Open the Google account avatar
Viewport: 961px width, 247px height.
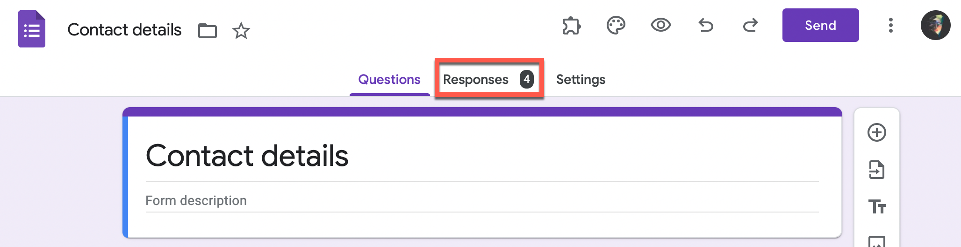(936, 25)
